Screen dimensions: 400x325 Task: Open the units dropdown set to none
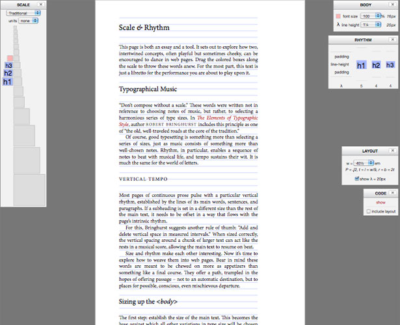tap(29, 21)
